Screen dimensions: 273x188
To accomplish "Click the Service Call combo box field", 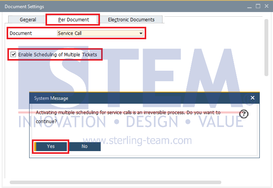I will [97, 33].
